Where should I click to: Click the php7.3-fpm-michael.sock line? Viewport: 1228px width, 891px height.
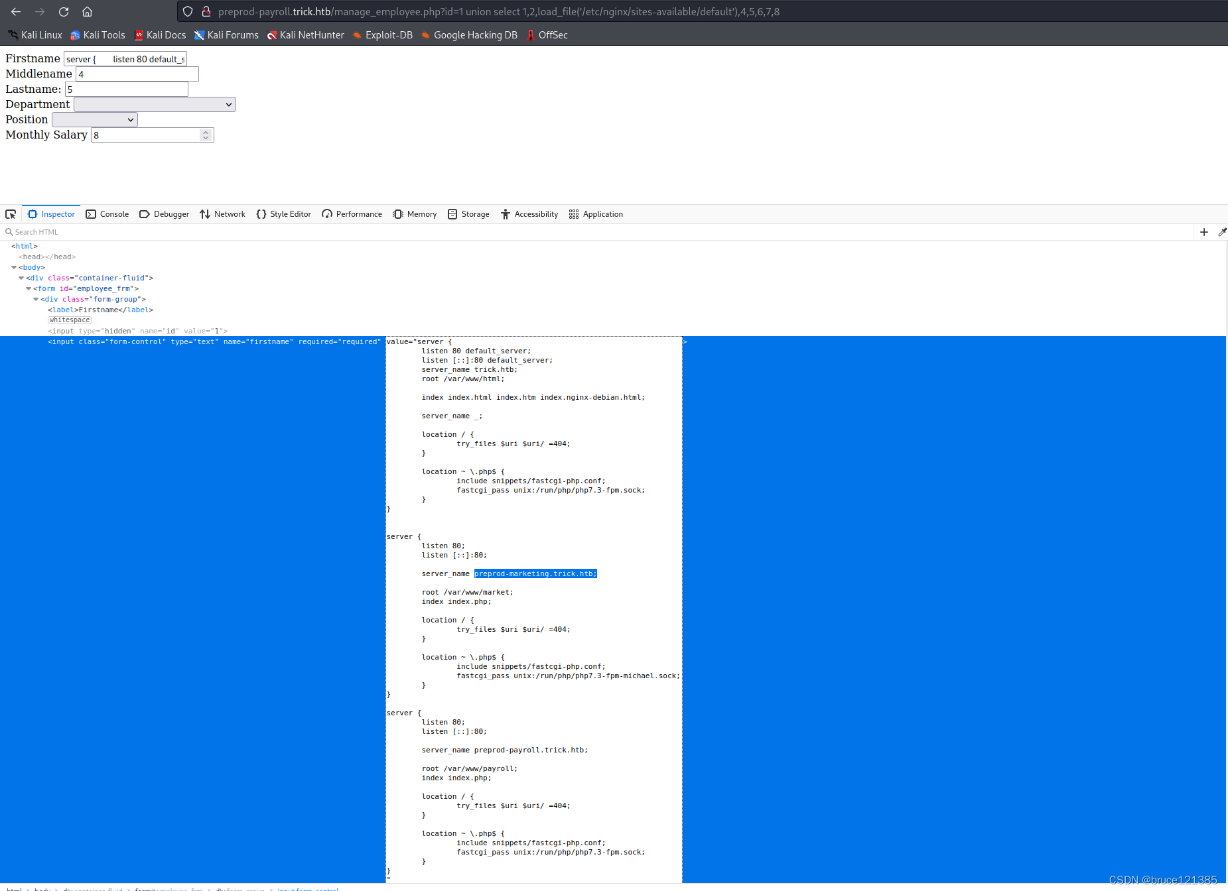point(569,676)
